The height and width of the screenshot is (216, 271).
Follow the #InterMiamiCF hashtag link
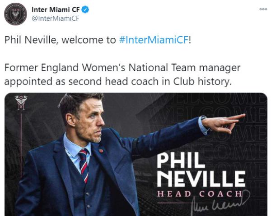[154, 40]
